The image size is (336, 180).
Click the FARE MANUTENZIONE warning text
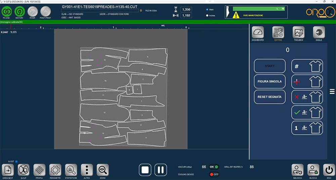[253, 15]
